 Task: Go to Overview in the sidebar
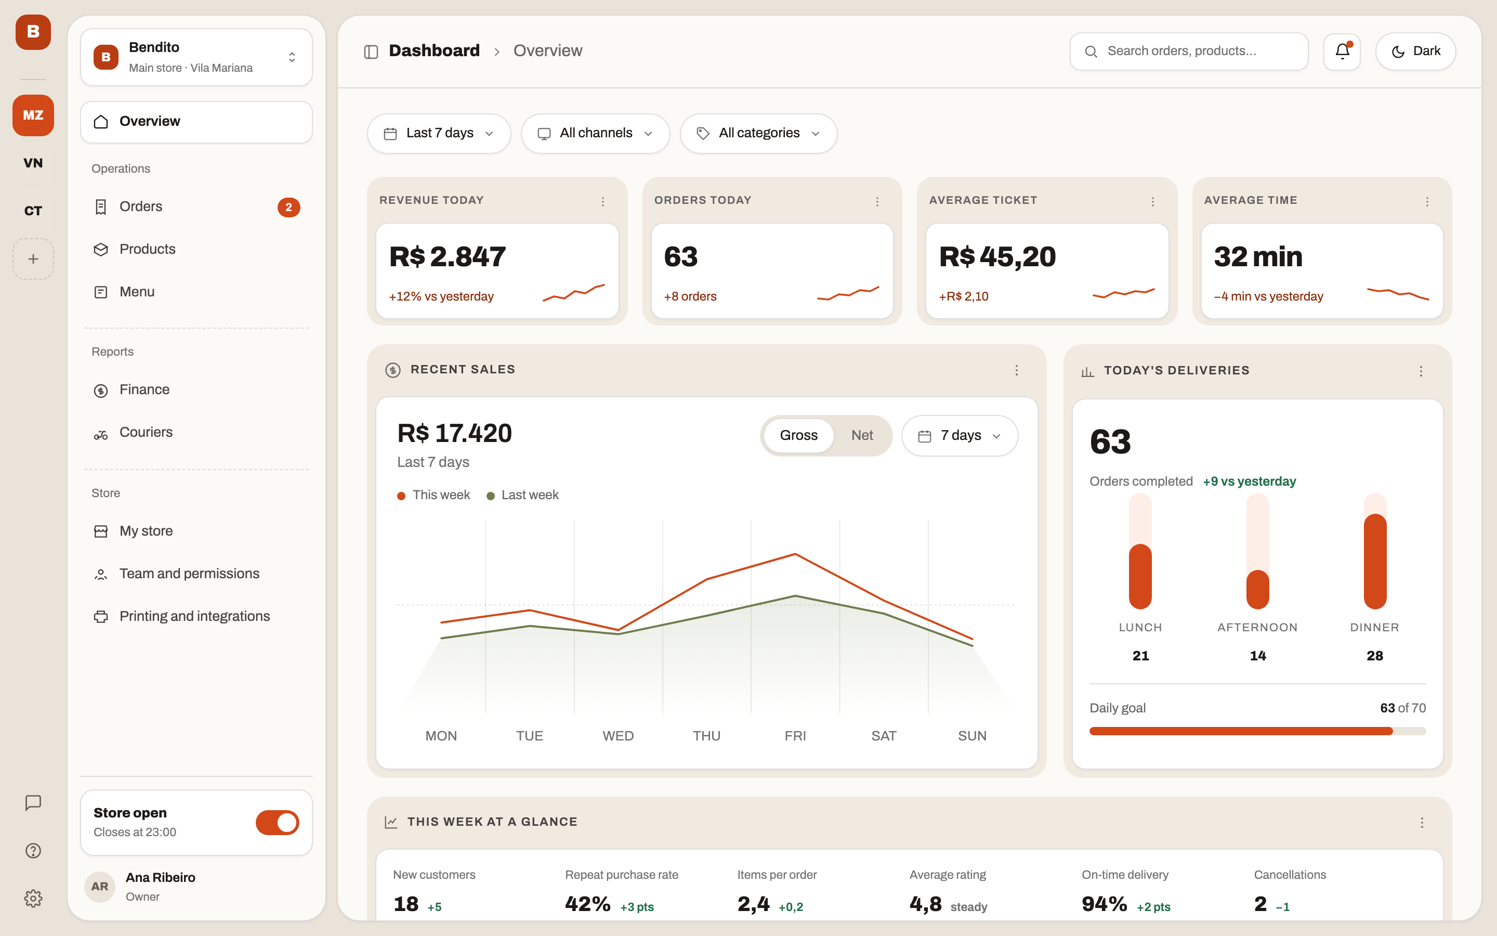click(196, 122)
